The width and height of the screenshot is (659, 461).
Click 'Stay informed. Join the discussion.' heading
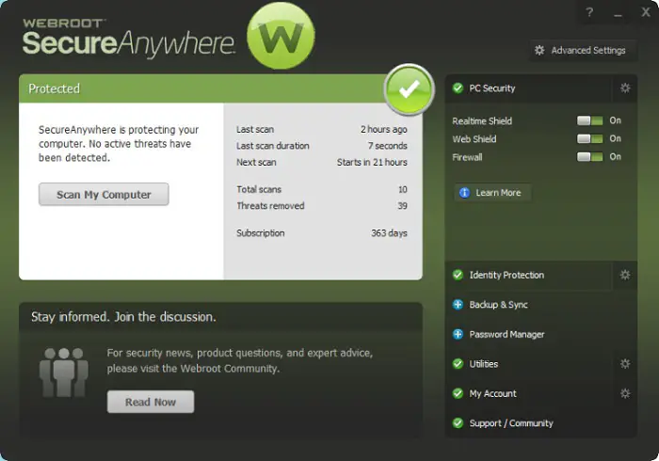pos(123,317)
